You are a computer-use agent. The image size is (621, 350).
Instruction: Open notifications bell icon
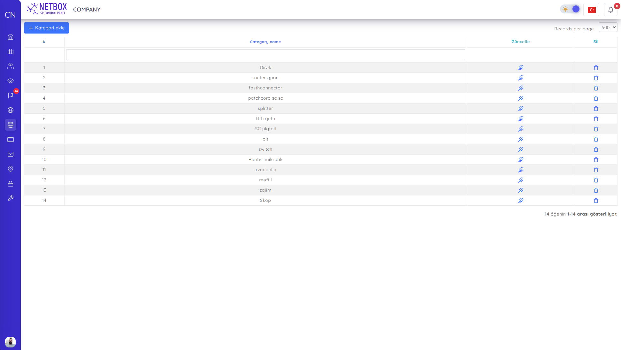[x=610, y=10]
